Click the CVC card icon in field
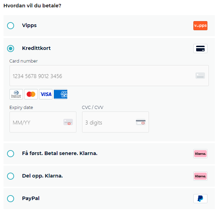This screenshot has width=218, height=212. (141, 122)
